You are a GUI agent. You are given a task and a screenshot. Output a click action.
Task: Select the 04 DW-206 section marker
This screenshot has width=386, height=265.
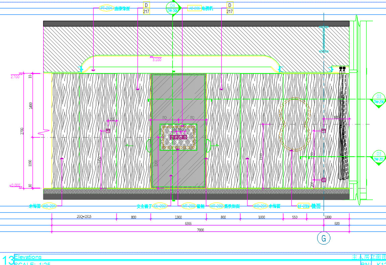click(173, 8)
